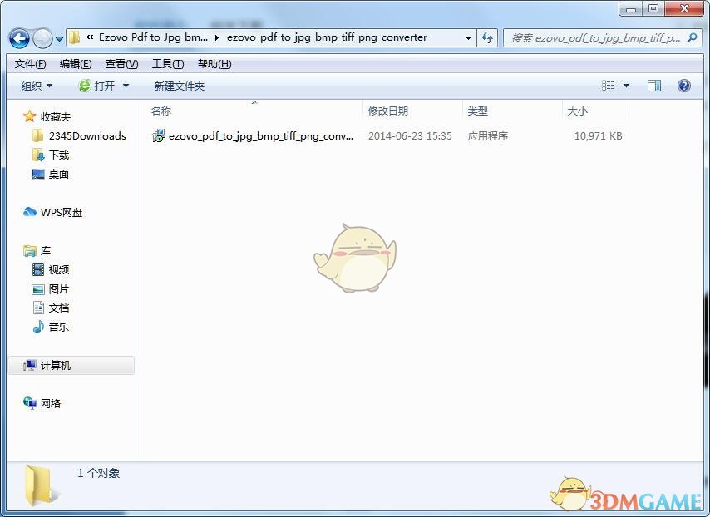Viewport: 710px width, 517px height.
Task: Click the blue help question icon
Action: [x=683, y=86]
